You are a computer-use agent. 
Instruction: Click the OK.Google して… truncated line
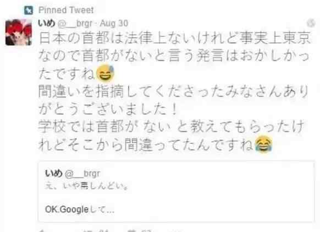[80, 209]
